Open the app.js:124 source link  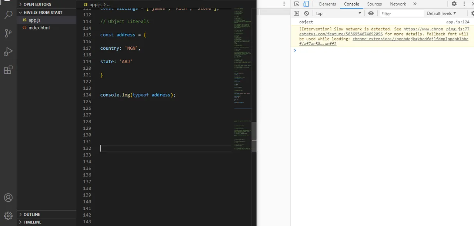pyautogui.click(x=458, y=22)
